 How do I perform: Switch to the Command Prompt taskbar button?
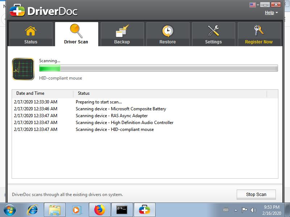[x=122, y=210]
